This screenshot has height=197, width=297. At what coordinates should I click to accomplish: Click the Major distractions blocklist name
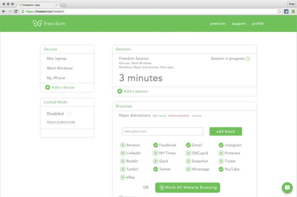(x=135, y=115)
